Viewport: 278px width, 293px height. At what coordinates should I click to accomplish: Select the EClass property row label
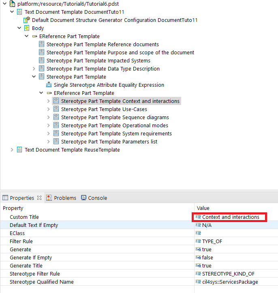pos(17,233)
